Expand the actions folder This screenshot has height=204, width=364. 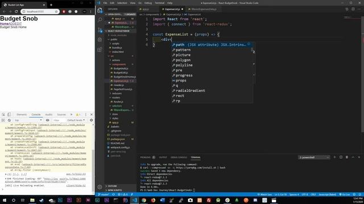116,60
